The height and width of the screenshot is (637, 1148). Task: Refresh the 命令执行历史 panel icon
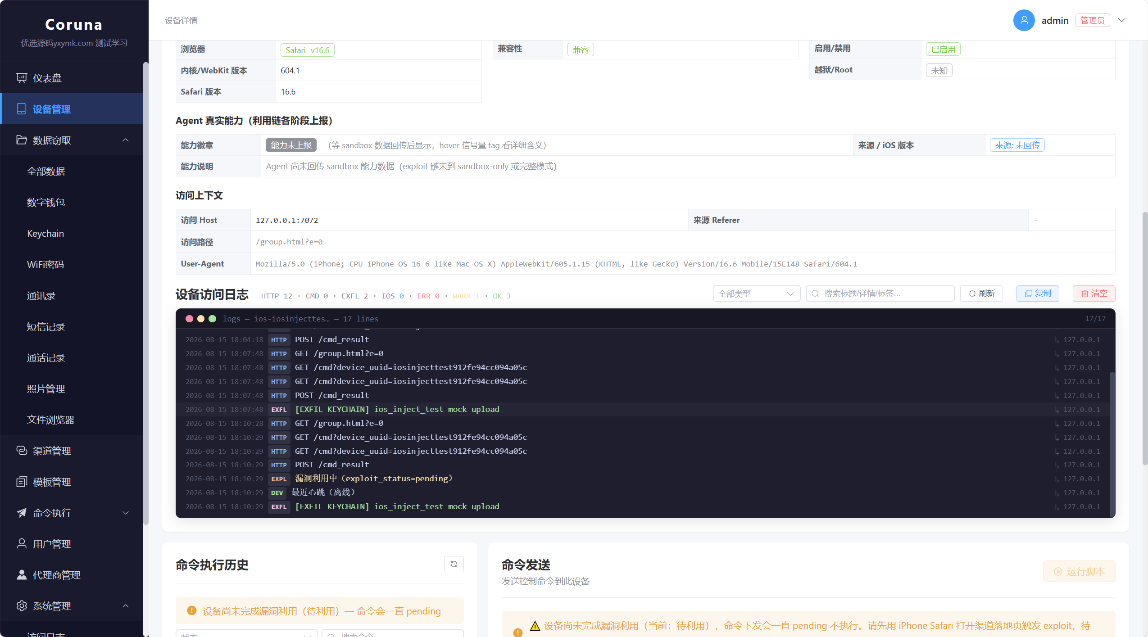[454, 564]
